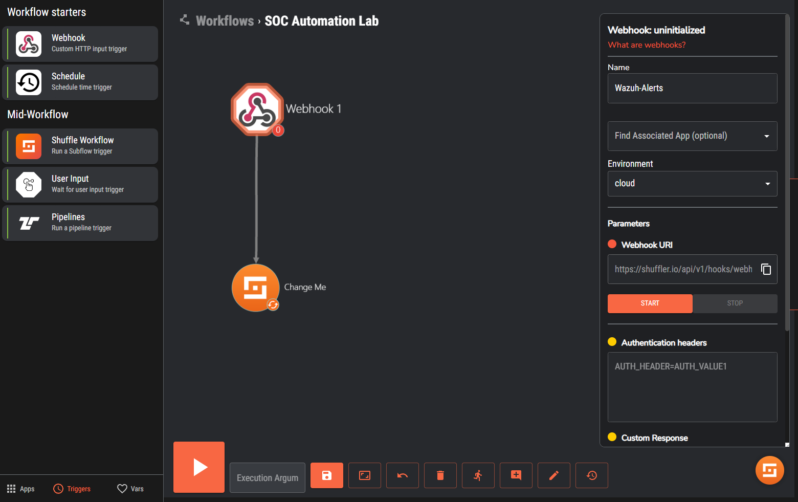
Task: Select the Schedule clock icon in Workflow starters
Action: (x=29, y=82)
